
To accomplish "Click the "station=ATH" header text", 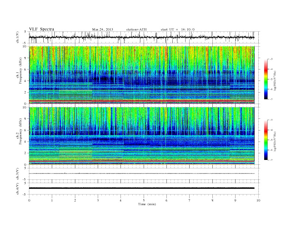I will click(136, 29).
